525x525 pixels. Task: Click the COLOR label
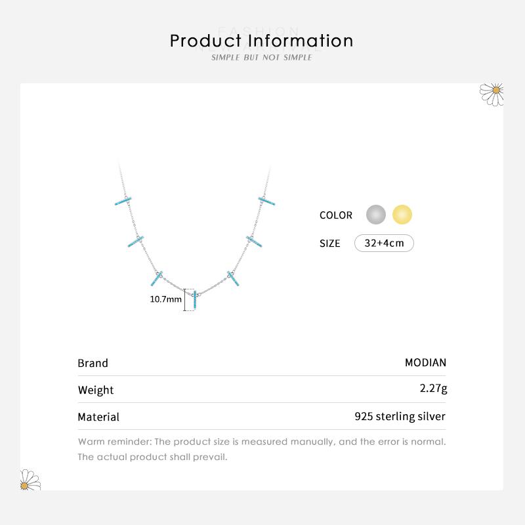pyautogui.click(x=336, y=215)
